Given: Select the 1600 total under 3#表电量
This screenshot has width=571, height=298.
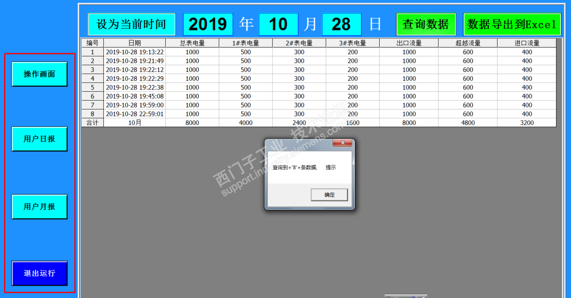Looking at the screenshot, I should 353,123.
